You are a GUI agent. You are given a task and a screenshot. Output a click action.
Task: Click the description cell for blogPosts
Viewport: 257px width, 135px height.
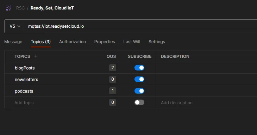pos(206,68)
